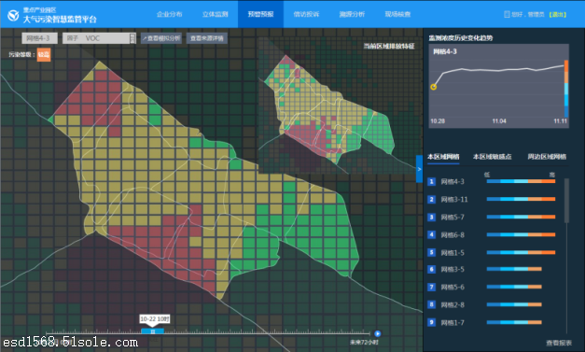The image size is (585, 352).
Task: Collapse the right panel using the arrow handle
Action: (419, 169)
